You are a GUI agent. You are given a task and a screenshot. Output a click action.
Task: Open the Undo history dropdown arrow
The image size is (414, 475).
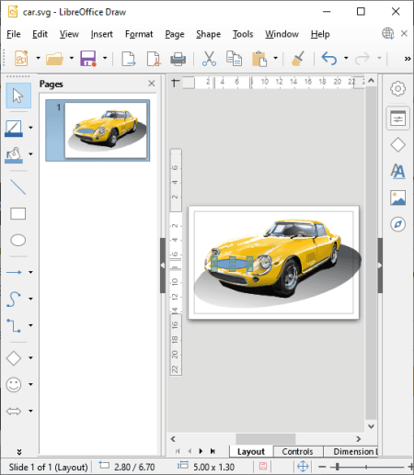346,58
